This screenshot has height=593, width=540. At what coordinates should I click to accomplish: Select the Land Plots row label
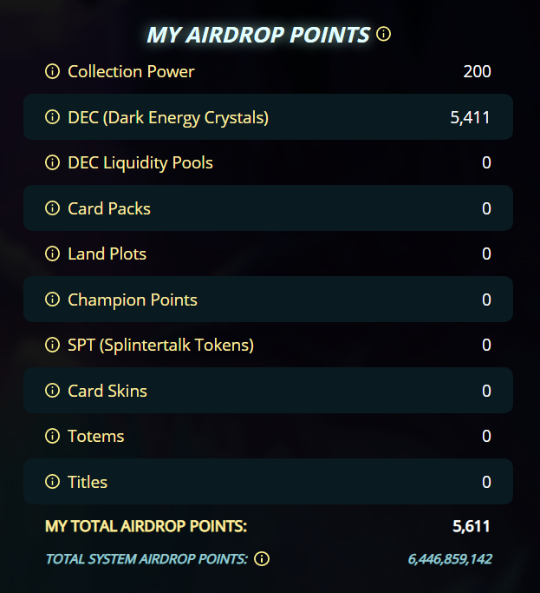pyautogui.click(x=107, y=254)
